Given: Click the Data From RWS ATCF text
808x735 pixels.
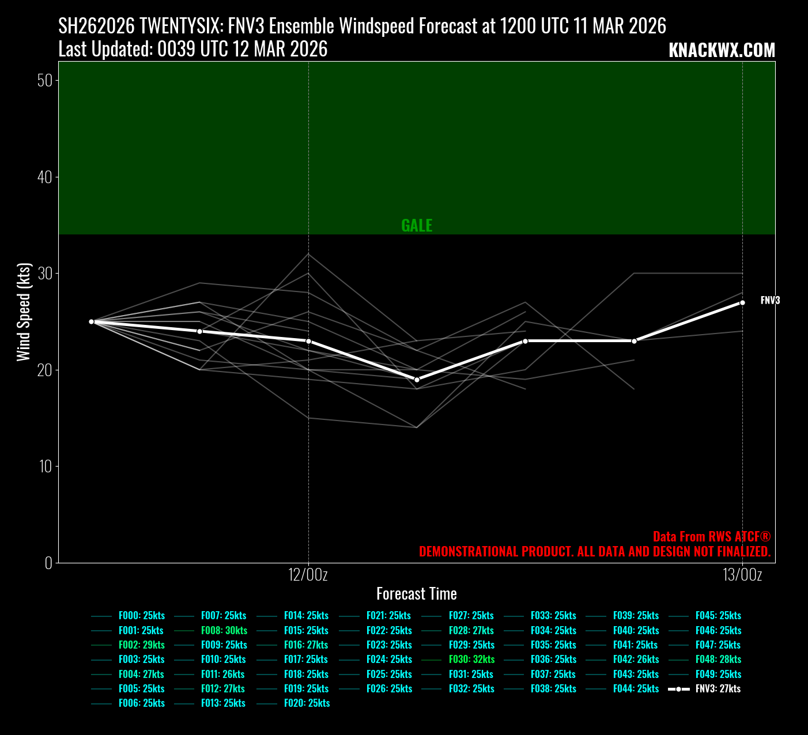Looking at the screenshot, I should coord(711,537).
